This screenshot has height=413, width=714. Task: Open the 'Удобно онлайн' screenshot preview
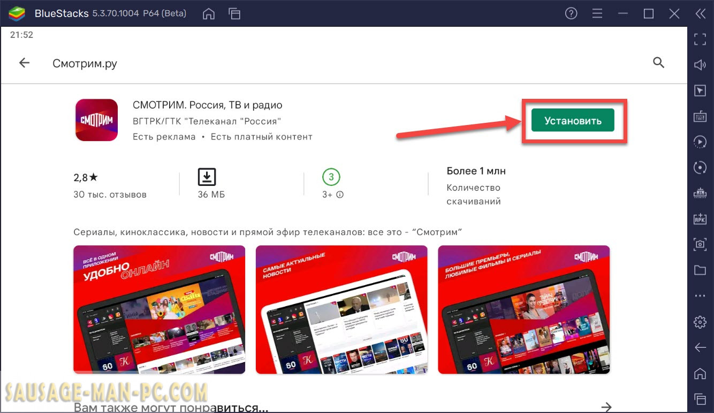click(x=159, y=310)
